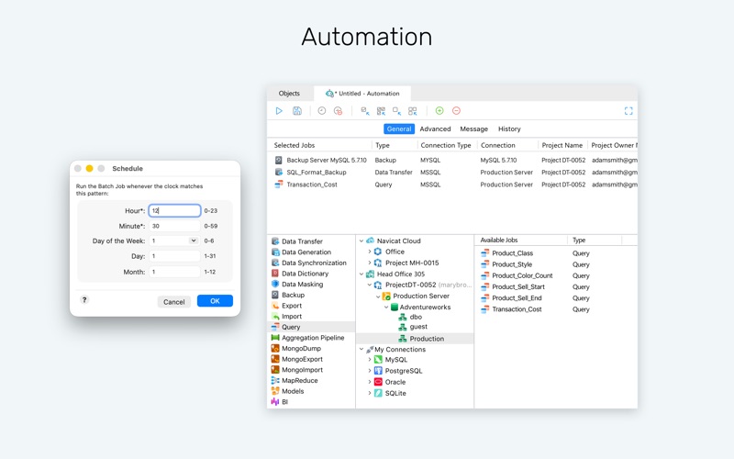The image size is (734, 459).
Task: Open the Set Task Schedule clock icon
Action: point(322,111)
